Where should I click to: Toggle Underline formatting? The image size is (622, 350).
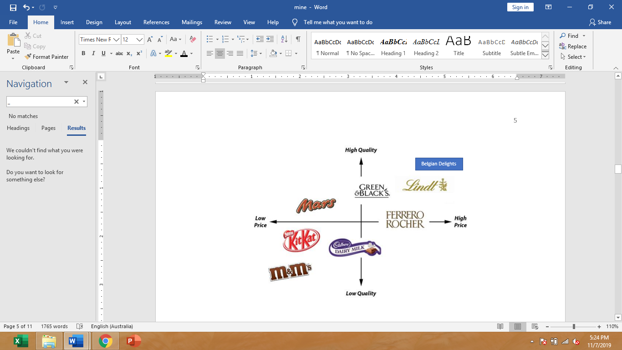pos(103,53)
